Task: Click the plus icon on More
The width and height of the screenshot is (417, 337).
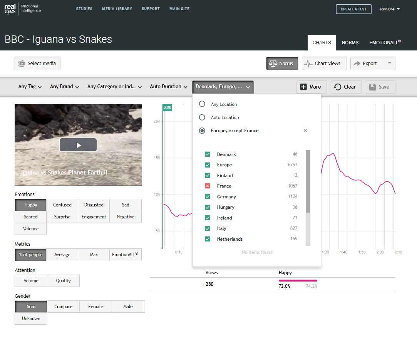Action: click(303, 87)
